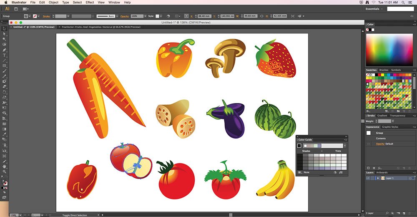
Task: Toggle the Layer 1 lock column
Action: coord(373,178)
